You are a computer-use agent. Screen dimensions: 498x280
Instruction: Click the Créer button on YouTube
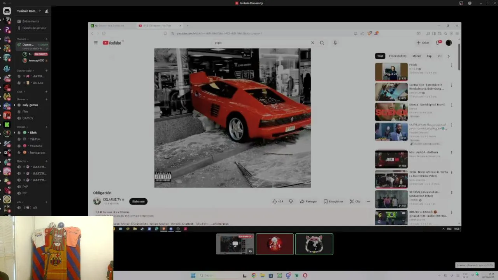click(x=423, y=43)
